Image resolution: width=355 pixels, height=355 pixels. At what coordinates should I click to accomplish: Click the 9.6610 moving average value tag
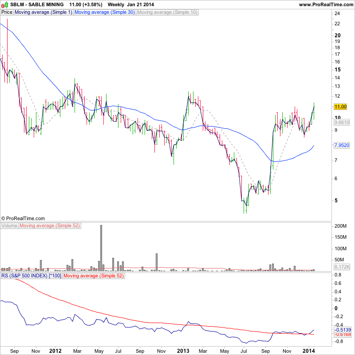[342, 122]
